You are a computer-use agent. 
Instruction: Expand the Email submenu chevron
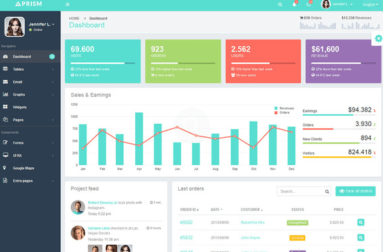pyautogui.click(x=53, y=82)
